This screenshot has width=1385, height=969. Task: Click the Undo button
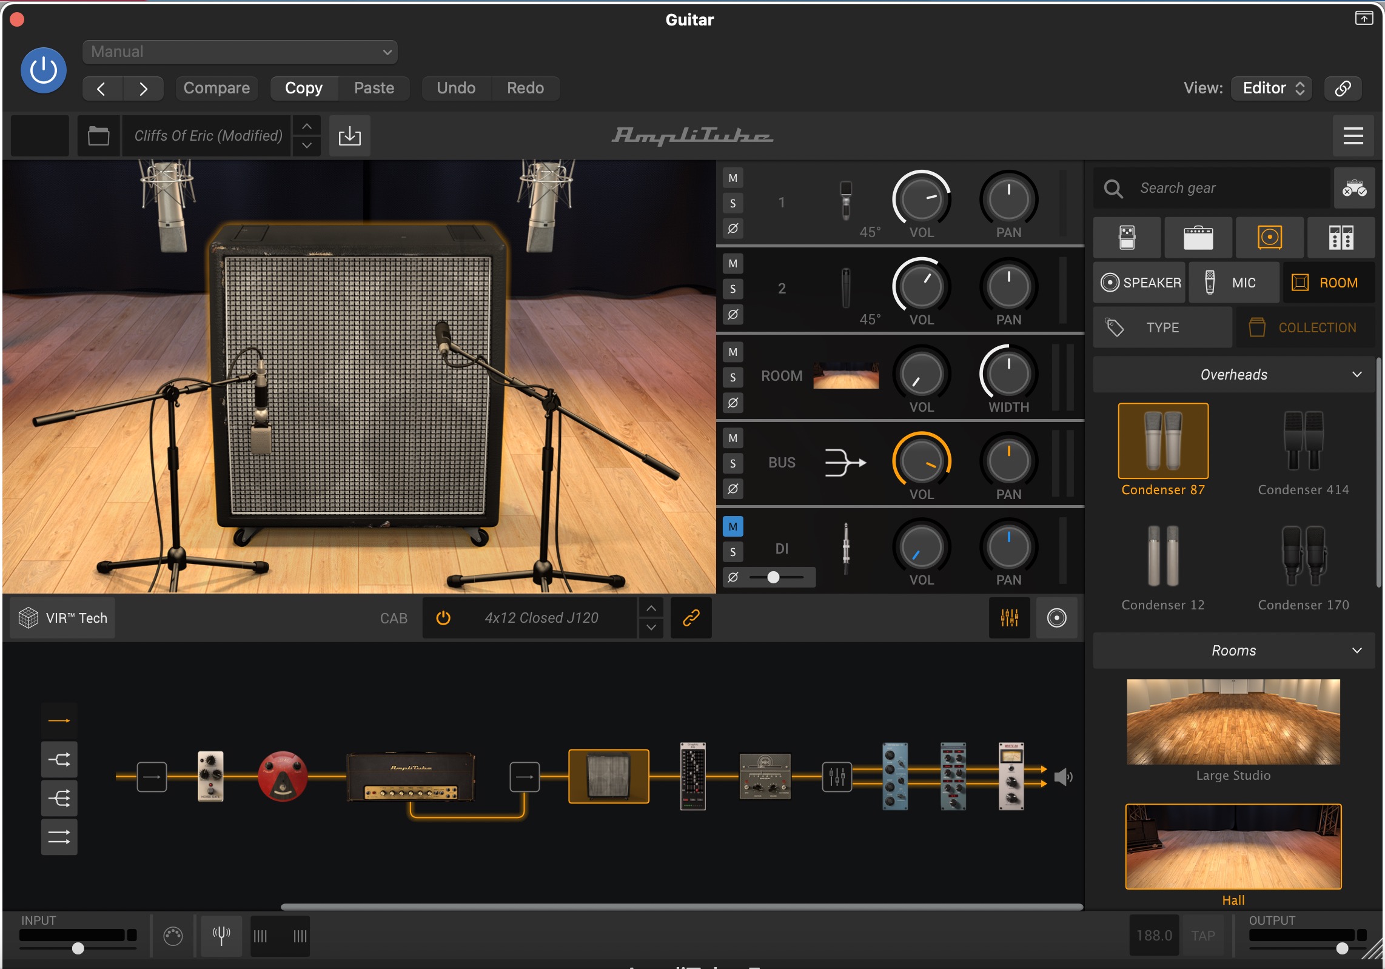[x=456, y=89]
